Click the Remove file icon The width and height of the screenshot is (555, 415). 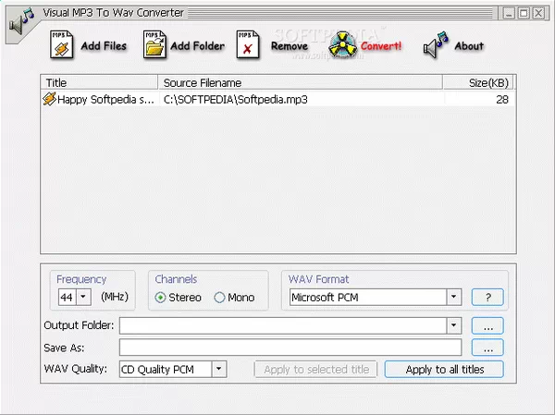(247, 44)
